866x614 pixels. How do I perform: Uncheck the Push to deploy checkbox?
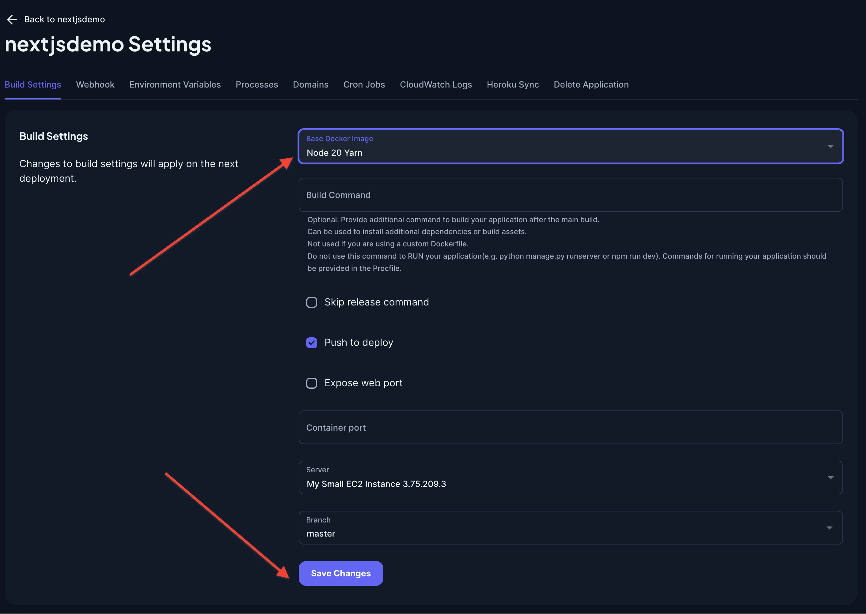[312, 343]
